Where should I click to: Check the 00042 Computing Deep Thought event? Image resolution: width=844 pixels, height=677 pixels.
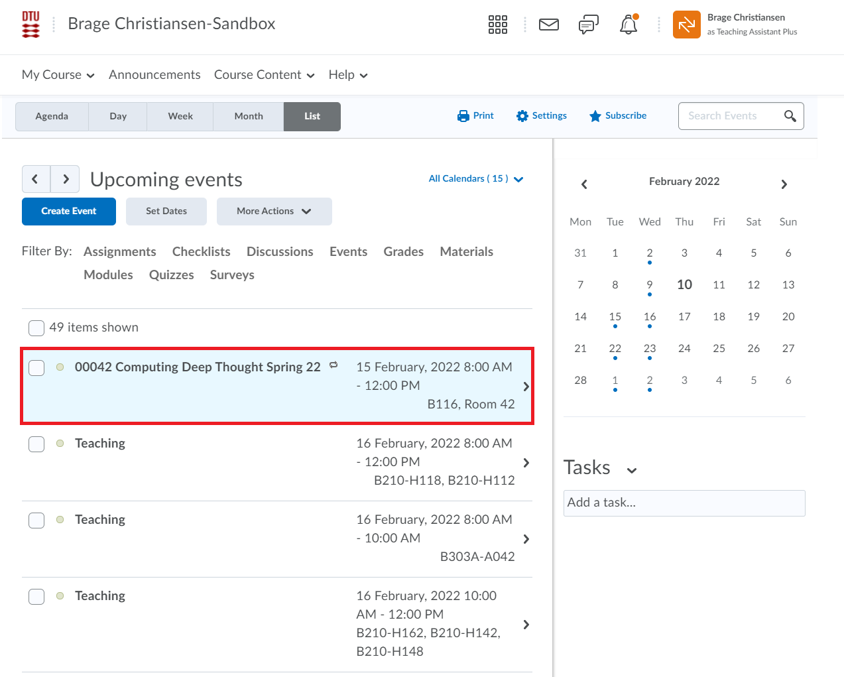(x=36, y=367)
